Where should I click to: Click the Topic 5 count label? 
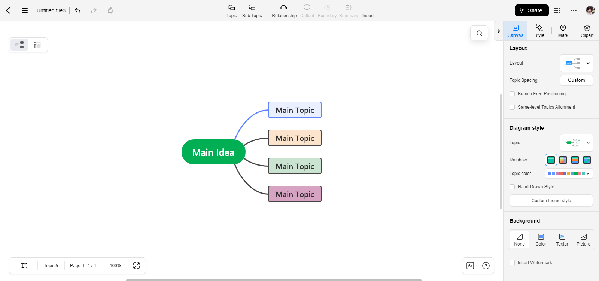point(51,266)
